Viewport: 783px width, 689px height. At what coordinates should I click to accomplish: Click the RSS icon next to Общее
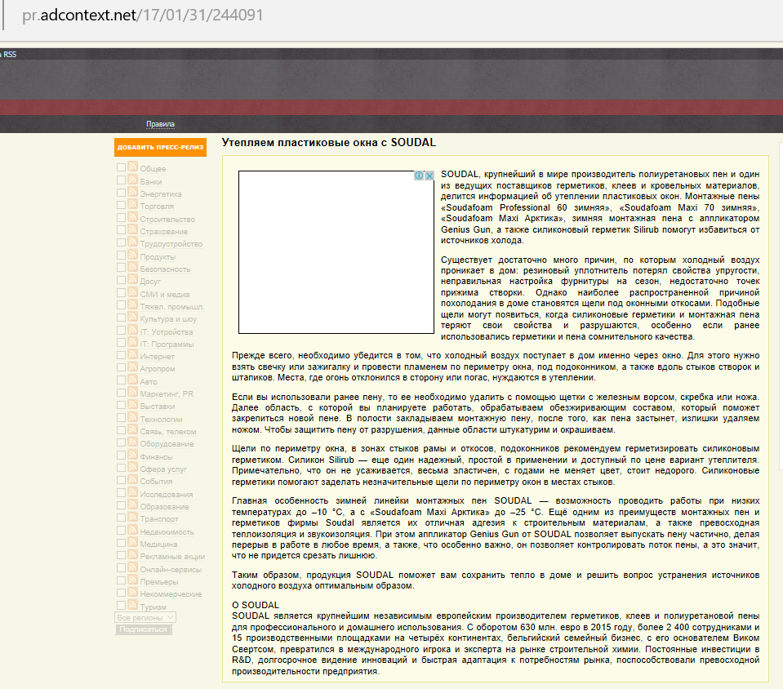(132, 167)
